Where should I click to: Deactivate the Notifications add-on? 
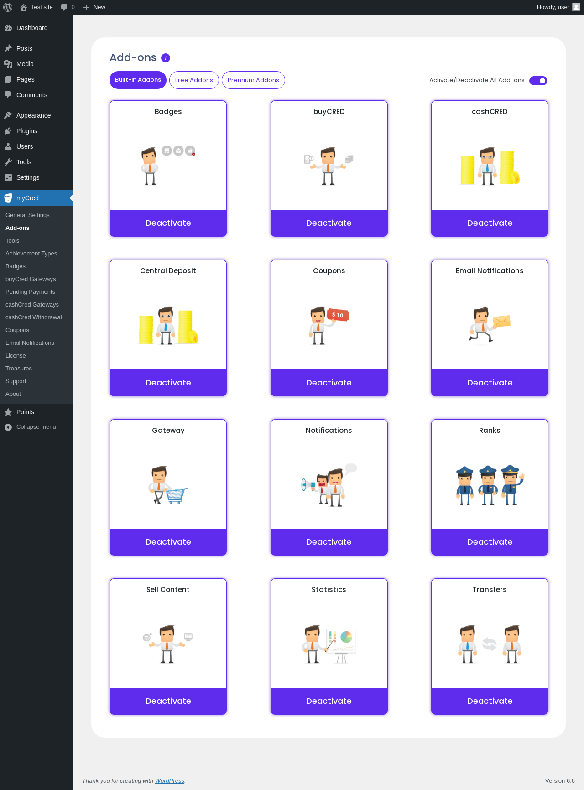coord(329,542)
